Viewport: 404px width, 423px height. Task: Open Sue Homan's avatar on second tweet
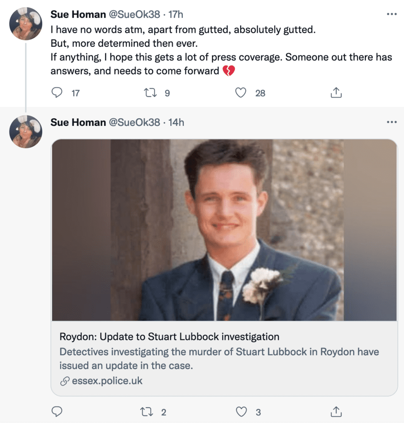tap(26, 132)
